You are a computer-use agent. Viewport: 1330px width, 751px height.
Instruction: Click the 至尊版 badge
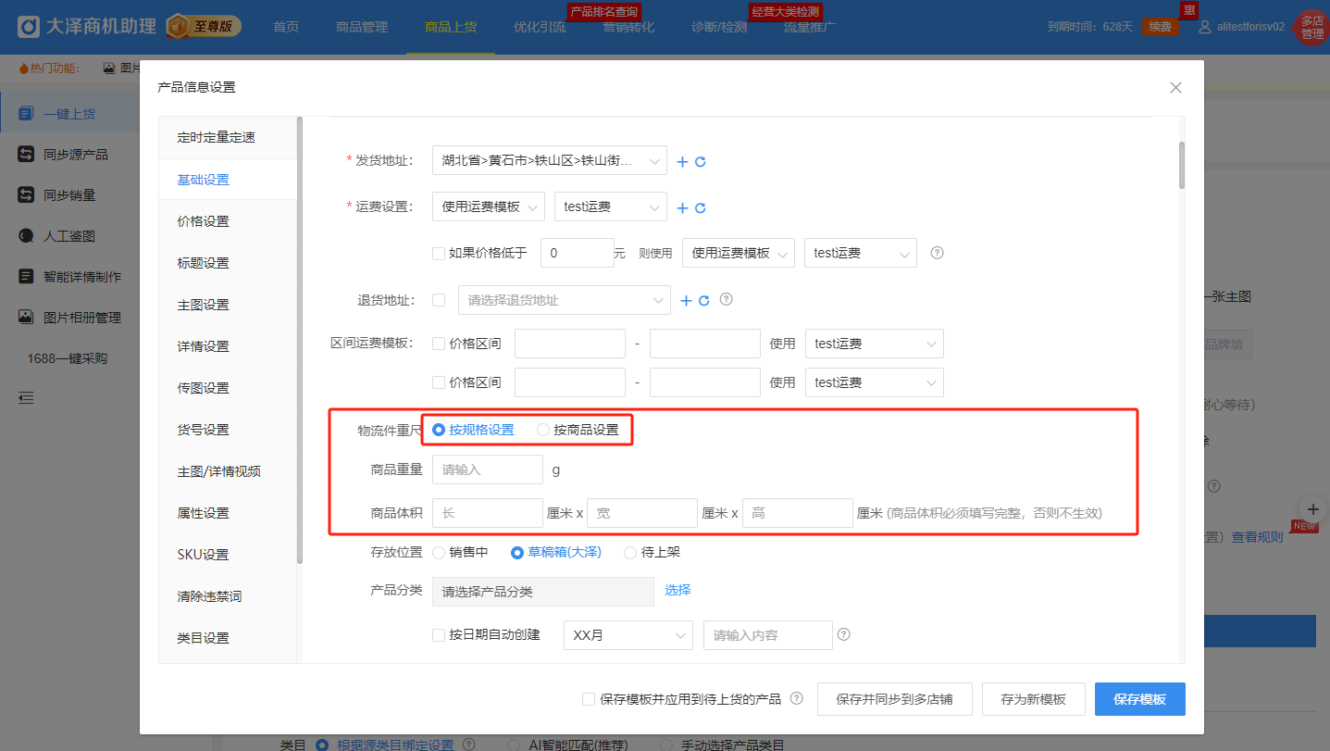(204, 26)
